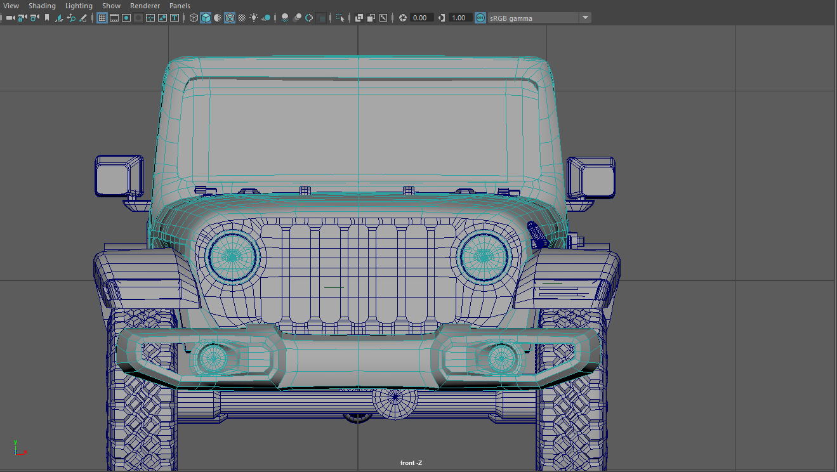Open the Lighting menu
Image resolution: width=837 pixels, height=472 pixels.
point(79,6)
